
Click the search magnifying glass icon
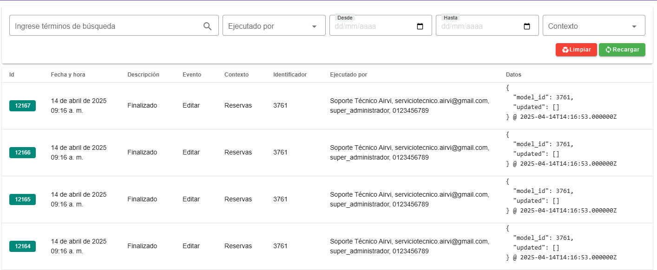coord(208,26)
